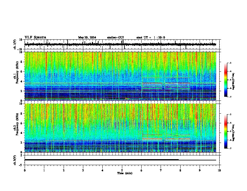
Task: Click the log(PSD) label beside ch.1 color bar
Action: coord(234,81)
